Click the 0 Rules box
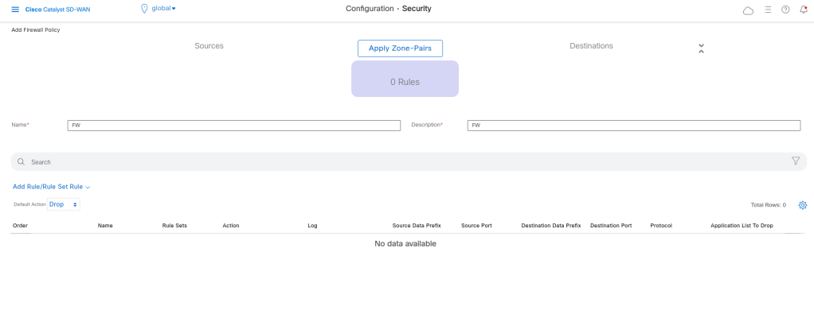 (405, 79)
